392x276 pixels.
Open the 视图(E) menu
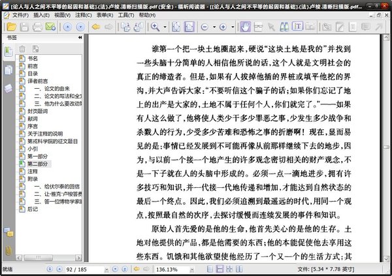point(63,14)
